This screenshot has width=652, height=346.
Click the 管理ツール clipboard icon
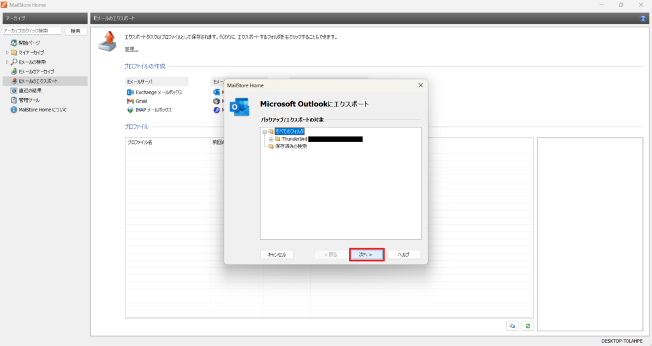[14, 100]
